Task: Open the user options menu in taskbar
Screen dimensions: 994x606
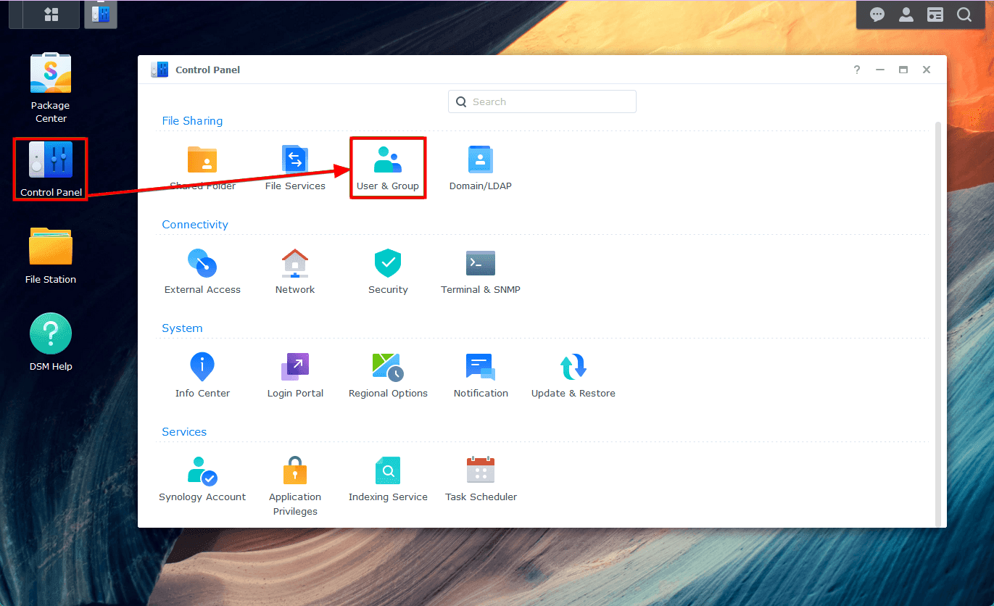Action: tap(906, 14)
